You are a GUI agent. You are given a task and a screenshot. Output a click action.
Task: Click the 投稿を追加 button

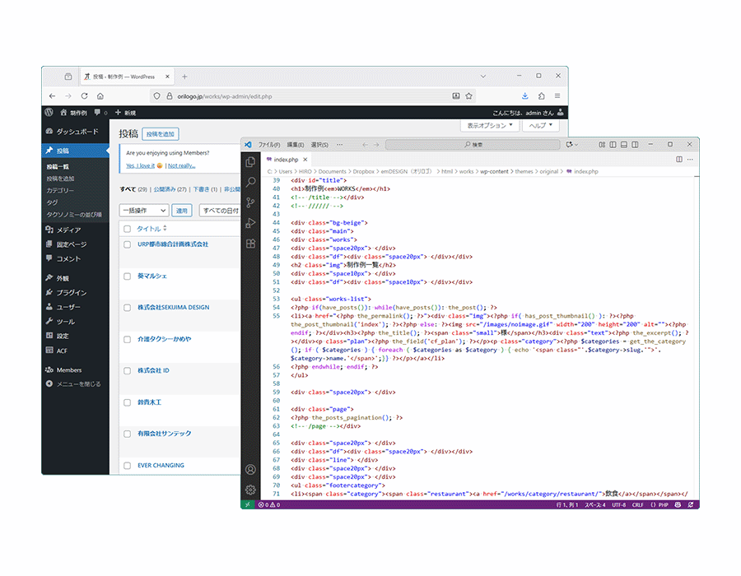pyautogui.click(x=161, y=134)
